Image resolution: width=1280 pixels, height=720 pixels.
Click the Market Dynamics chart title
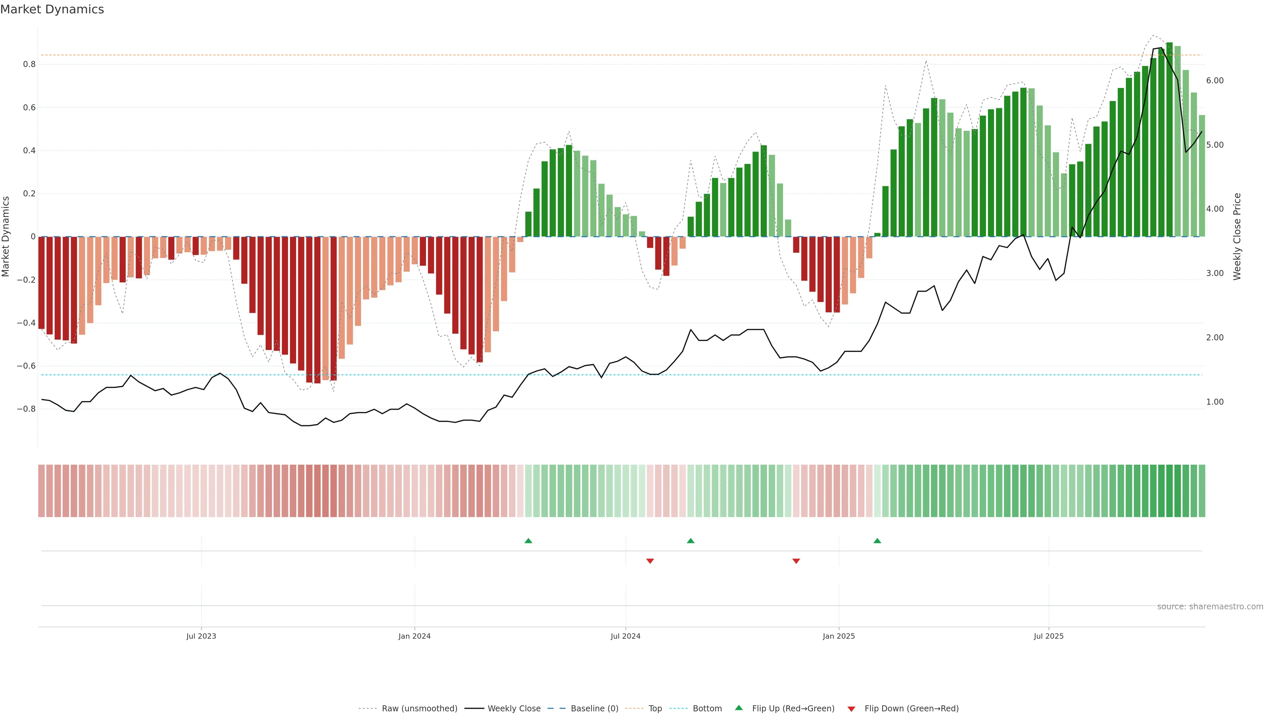click(x=52, y=9)
